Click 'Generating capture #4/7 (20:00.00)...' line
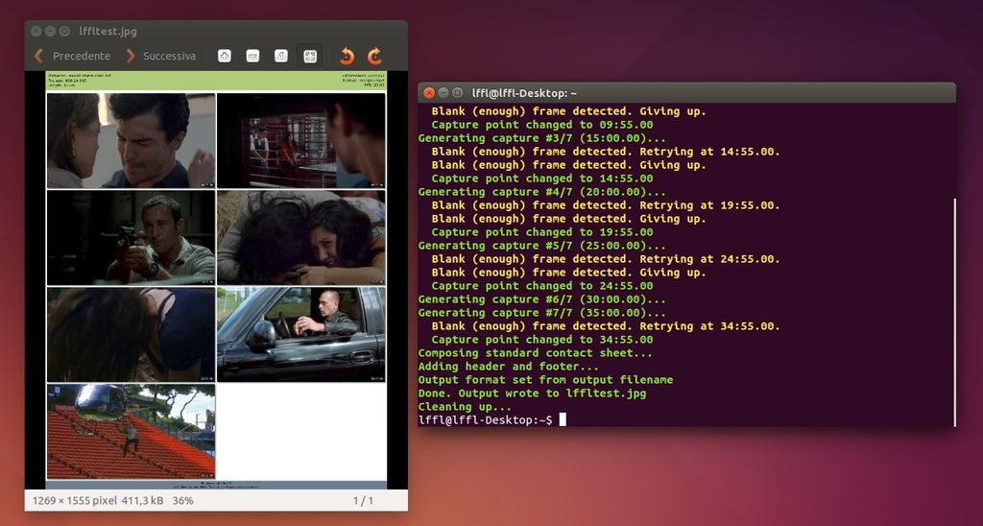The image size is (983, 526). coord(542,192)
